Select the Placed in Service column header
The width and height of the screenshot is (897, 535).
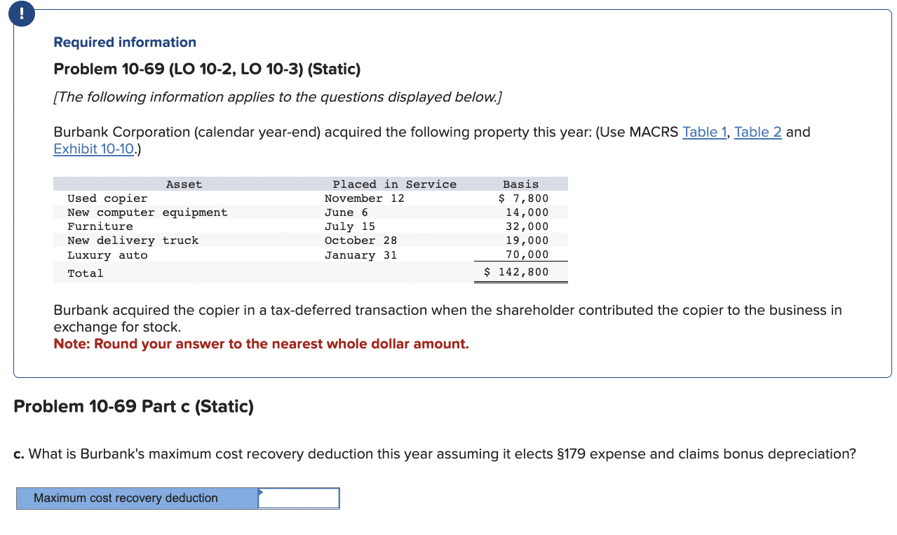pyautogui.click(x=393, y=184)
